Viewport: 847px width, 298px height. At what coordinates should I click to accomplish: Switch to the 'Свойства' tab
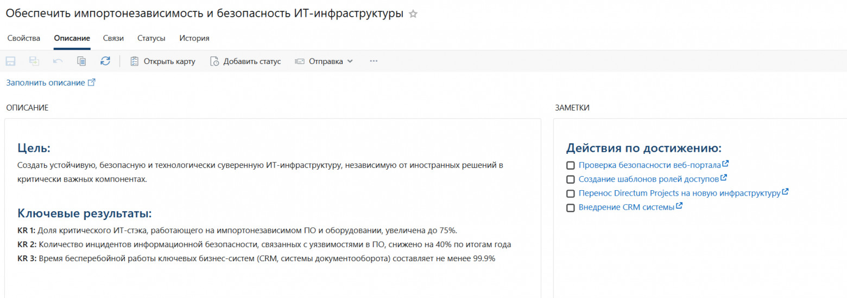[24, 38]
